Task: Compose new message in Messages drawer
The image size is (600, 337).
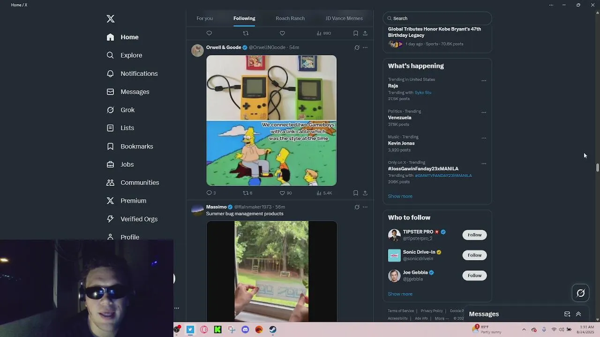Action: point(567,314)
